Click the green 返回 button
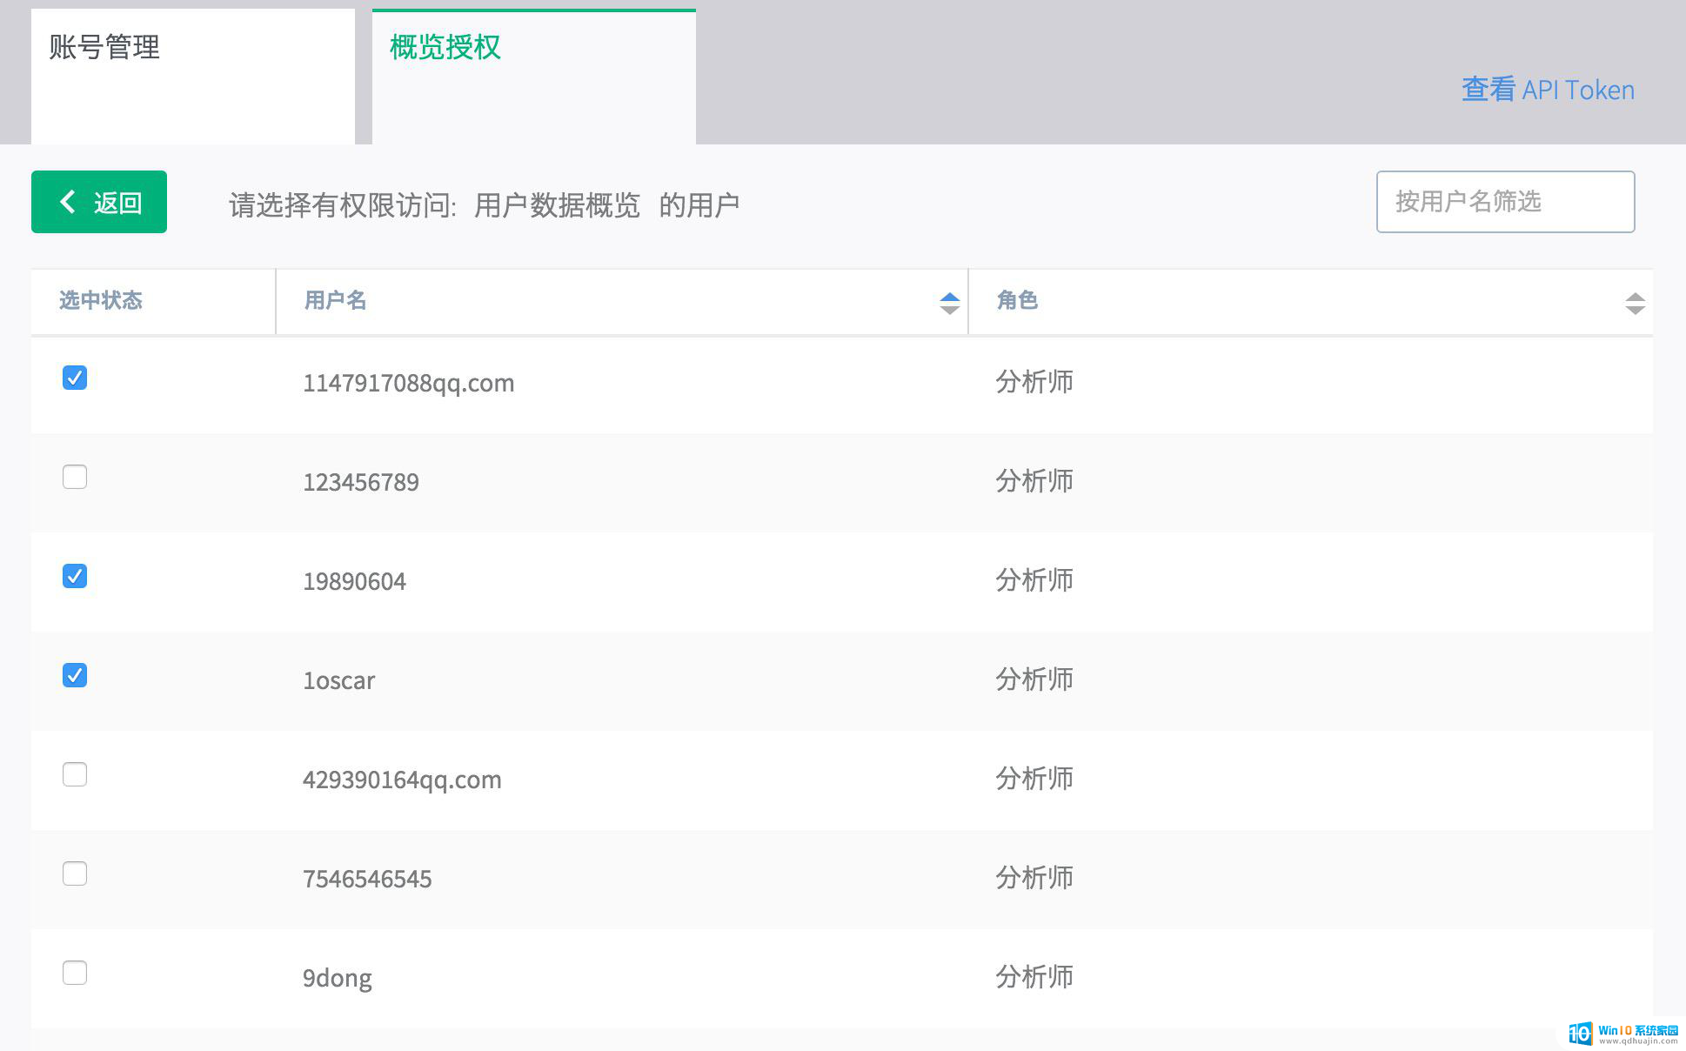Viewport: 1686px width, 1051px height. pos(99,202)
